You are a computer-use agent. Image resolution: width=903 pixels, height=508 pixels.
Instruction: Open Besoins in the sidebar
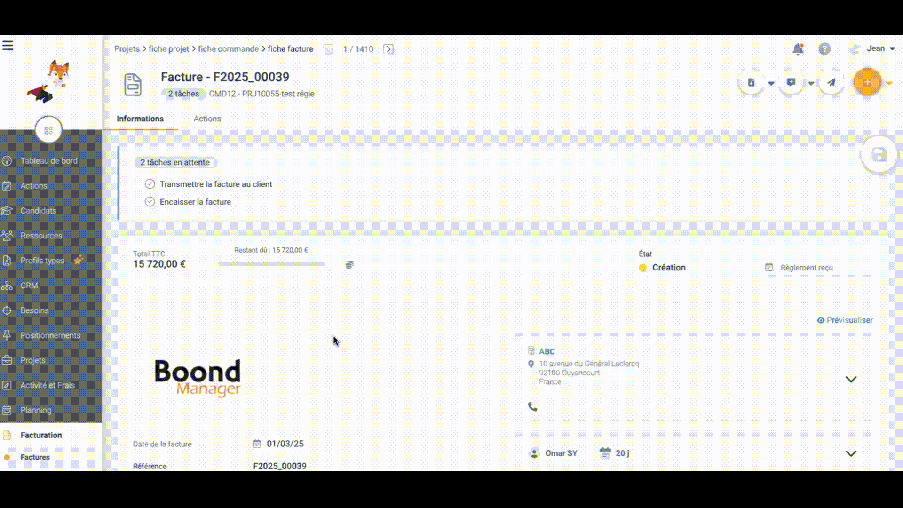(x=34, y=310)
